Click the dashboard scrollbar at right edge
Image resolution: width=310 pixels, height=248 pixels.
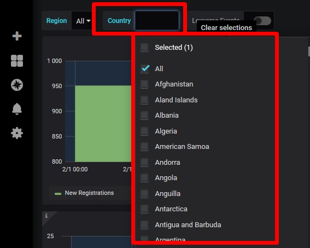[x=309, y=51]
